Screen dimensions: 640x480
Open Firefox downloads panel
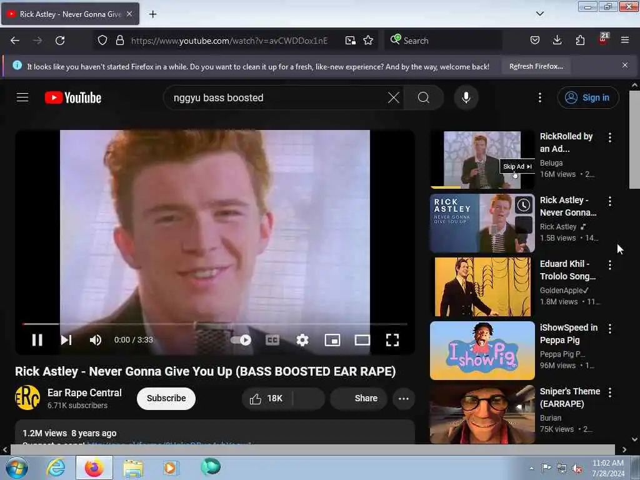(557, 41)
